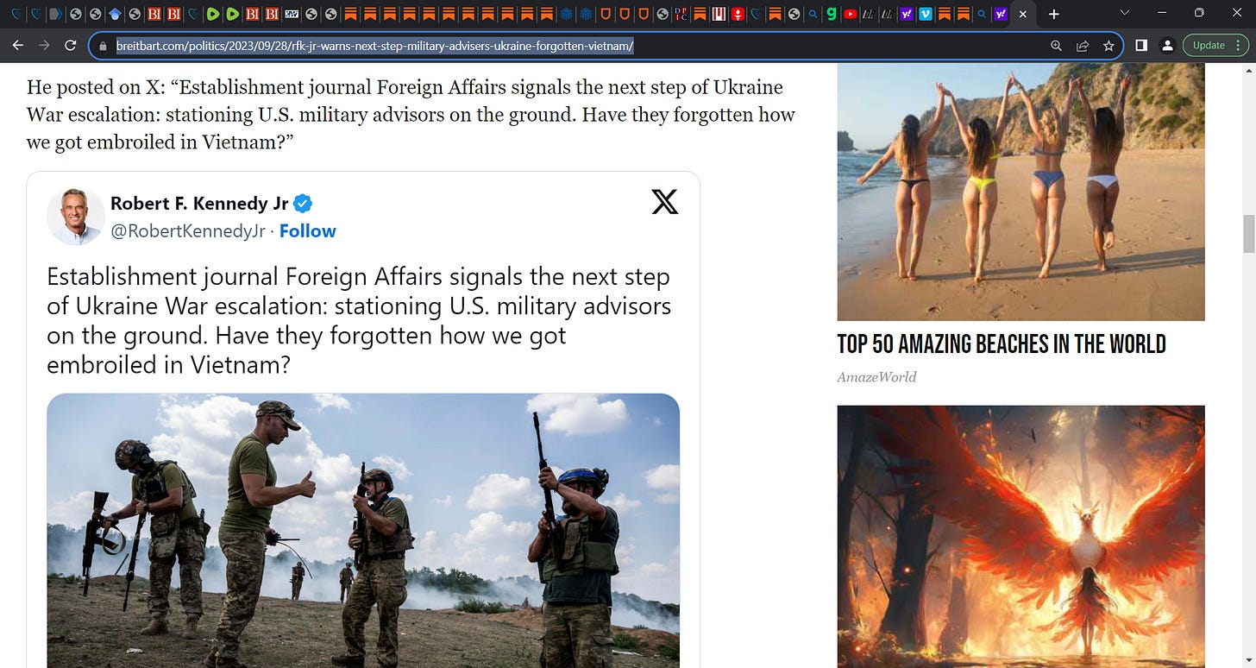This screenshot has height=668, width=1256.
Task: Open the fiery phoenix ad image
Action: (x=1020, y=536)
